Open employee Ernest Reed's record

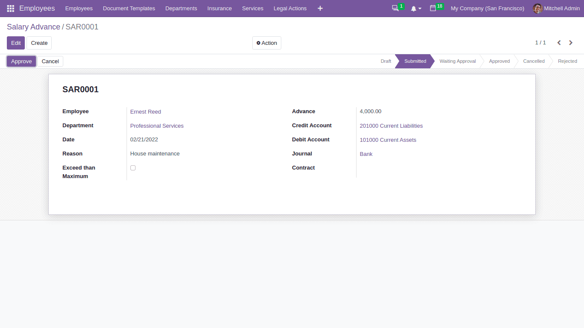[x=145, y=111]
